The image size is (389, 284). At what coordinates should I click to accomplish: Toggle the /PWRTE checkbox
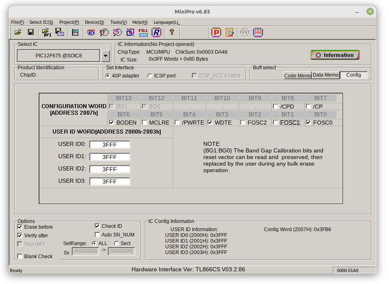[177, 123]
